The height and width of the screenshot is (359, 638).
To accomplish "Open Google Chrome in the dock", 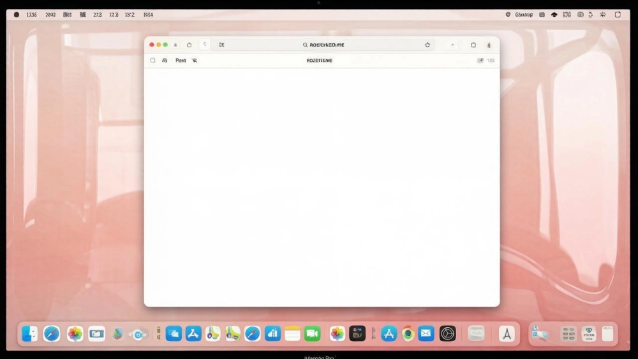I will (x=408, y=333).
